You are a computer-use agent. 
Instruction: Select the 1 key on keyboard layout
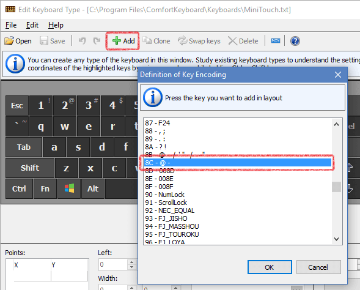(x=41, y=105)
